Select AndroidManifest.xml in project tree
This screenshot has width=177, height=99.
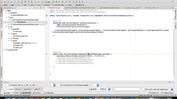(x=20, y=15)
